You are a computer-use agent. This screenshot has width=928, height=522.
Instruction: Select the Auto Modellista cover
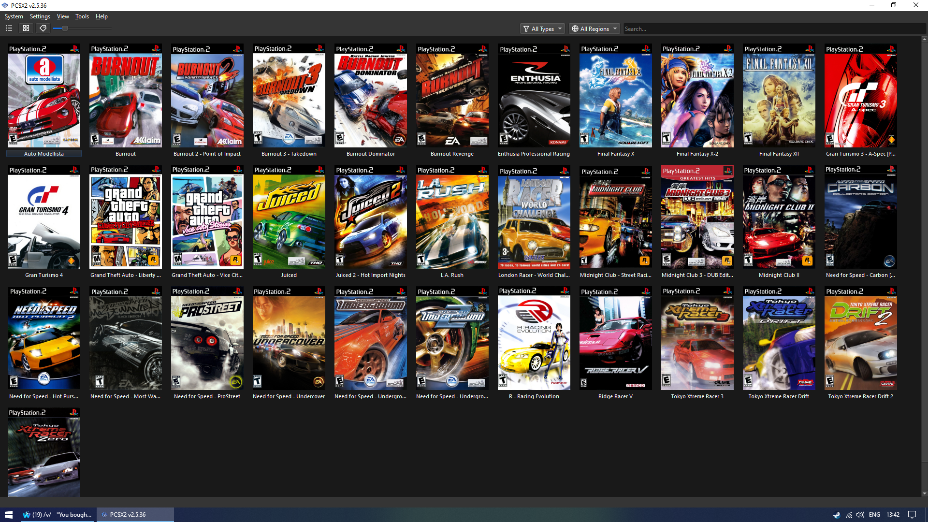coord(44,96)
